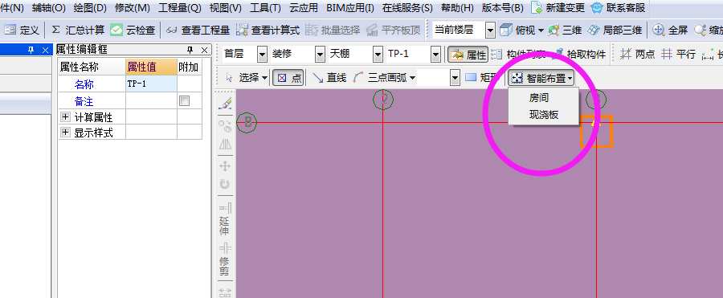The image size is (723, 298).
Task: Expand the 计算属性 tree node
Action: (65, 116)
